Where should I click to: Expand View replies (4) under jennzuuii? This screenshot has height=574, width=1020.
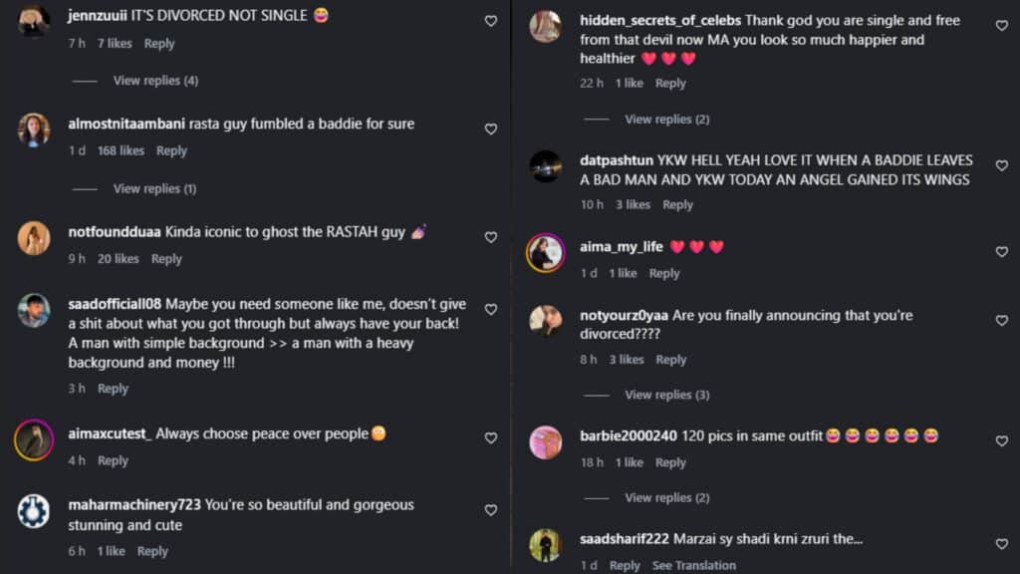(x=155, y=81)
